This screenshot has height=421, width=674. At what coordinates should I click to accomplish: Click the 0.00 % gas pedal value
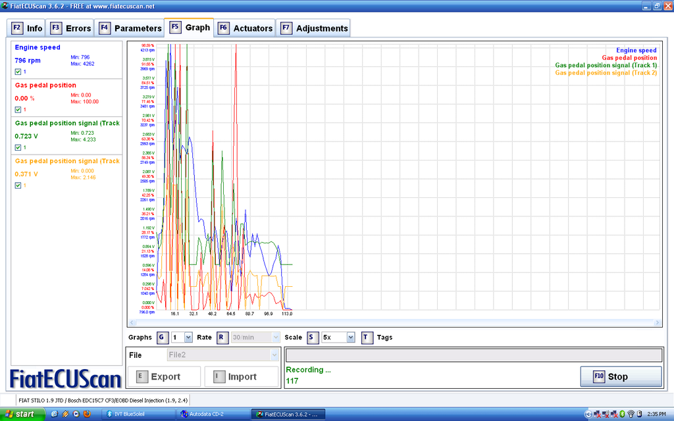coord(24,99)
